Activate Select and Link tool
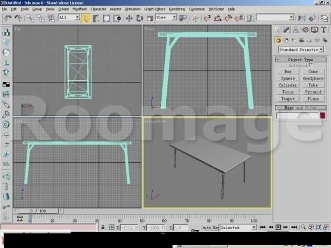 [x=31, y=18]
